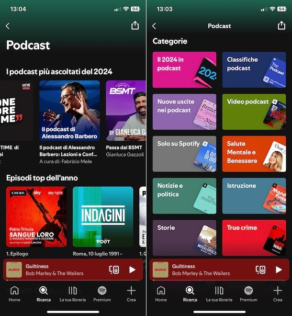The width and height of the screenshot is (292, 316).
Task: Open the Il 2024 in podcast category
Action: 184,70
